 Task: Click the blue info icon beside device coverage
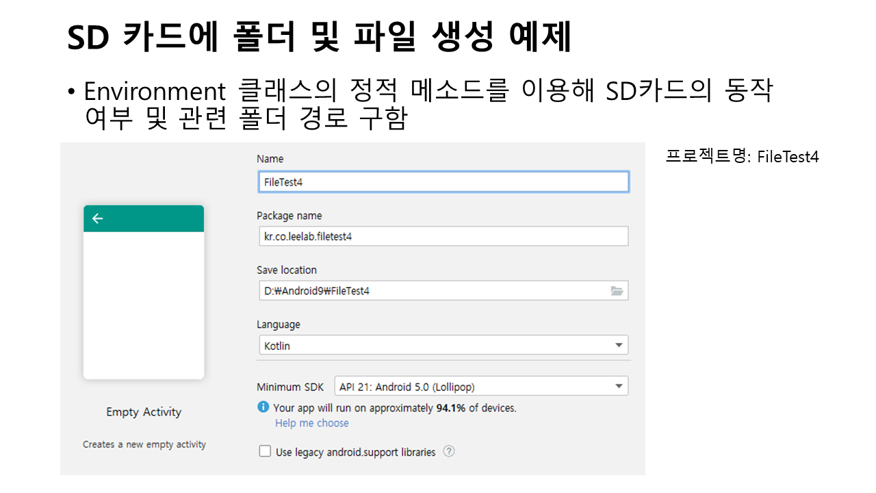(x=263, y=407)
